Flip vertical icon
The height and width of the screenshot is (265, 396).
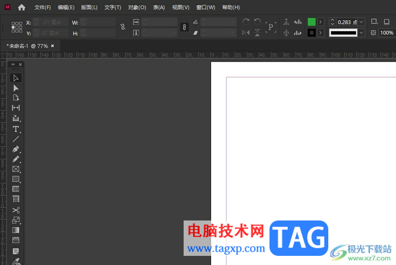[257, 32]
